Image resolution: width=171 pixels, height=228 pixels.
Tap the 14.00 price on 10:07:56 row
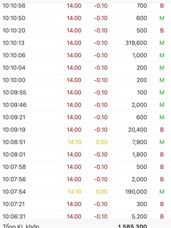coord(74,179)
